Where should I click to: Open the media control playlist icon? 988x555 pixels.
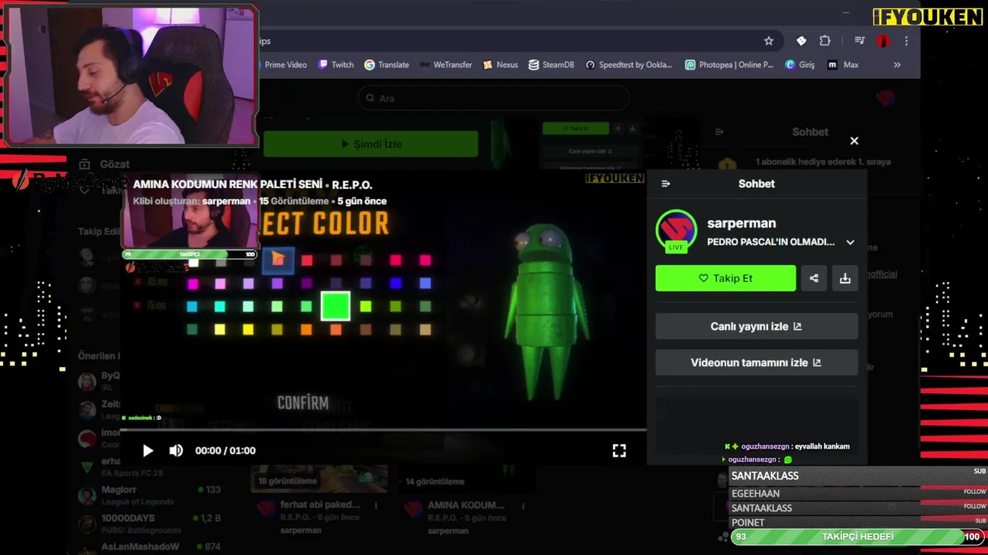859,41
